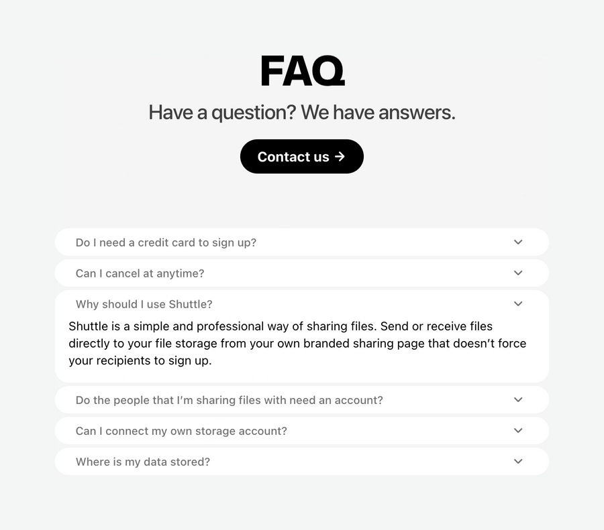Click the FAQ page title
604x530 pixels.
(302, 70)
